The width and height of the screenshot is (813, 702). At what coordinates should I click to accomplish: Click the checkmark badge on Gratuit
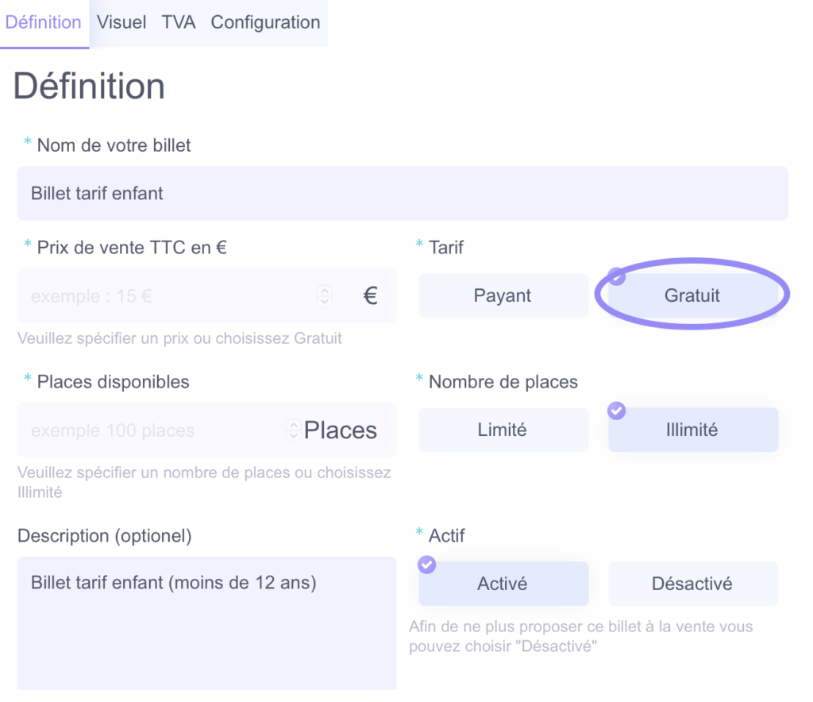click(x=616, y=276)
